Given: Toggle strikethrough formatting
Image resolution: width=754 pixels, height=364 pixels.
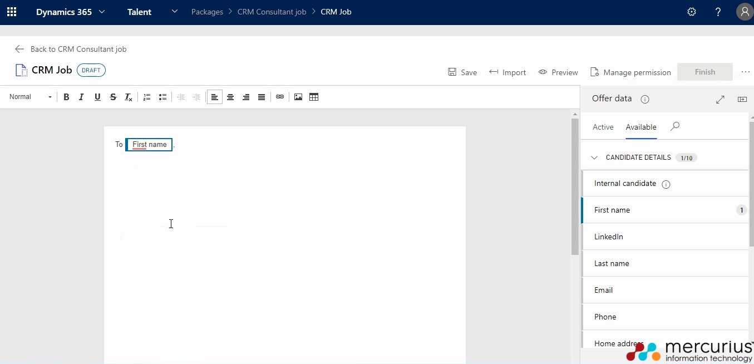Looking at the screenshot, I should (113, 97).
